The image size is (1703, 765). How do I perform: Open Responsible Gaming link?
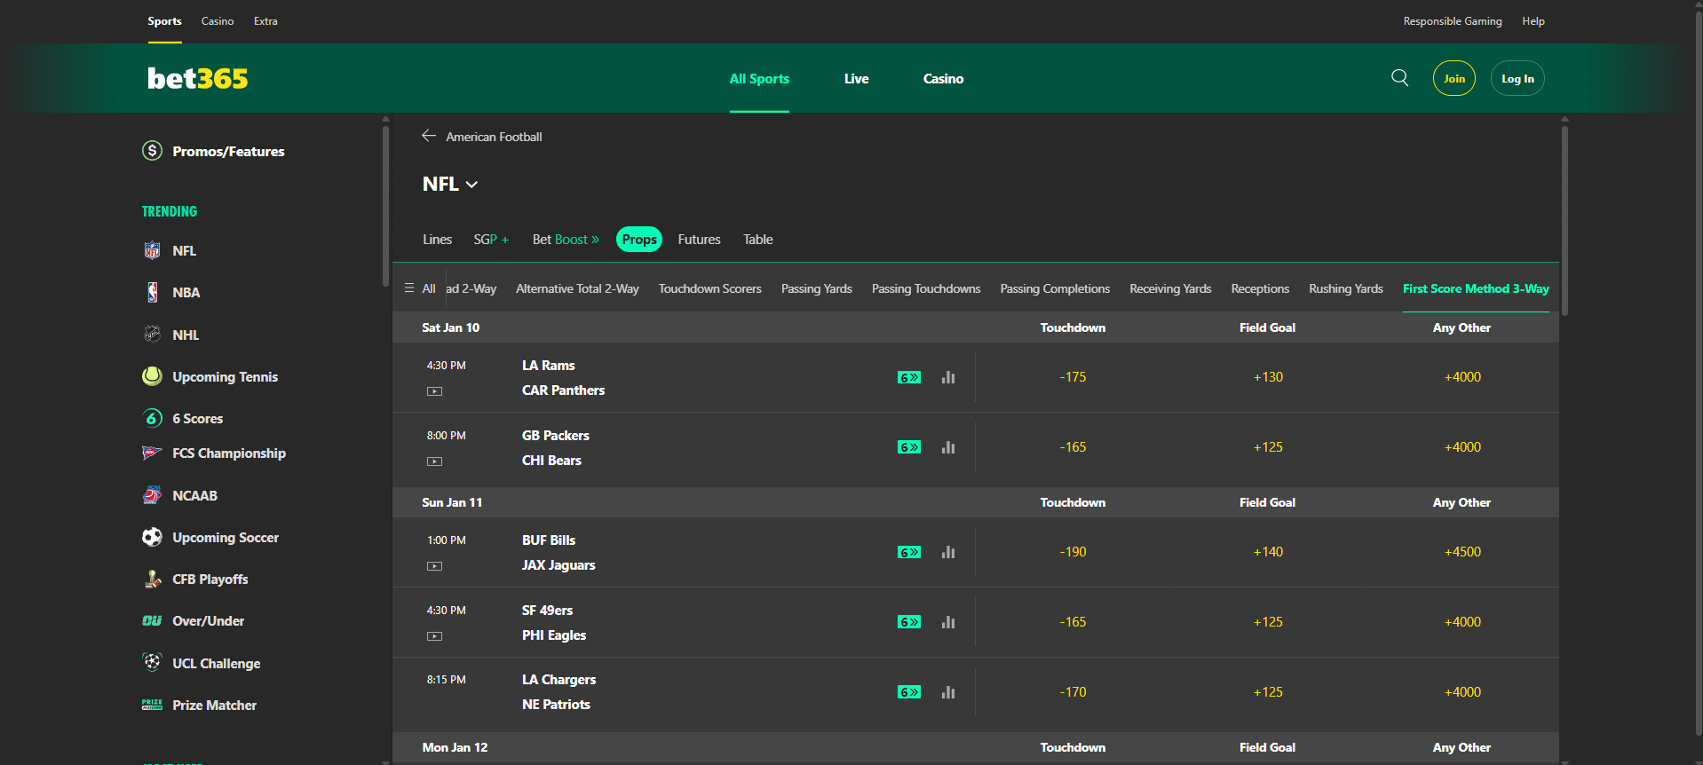point(1453,21)
